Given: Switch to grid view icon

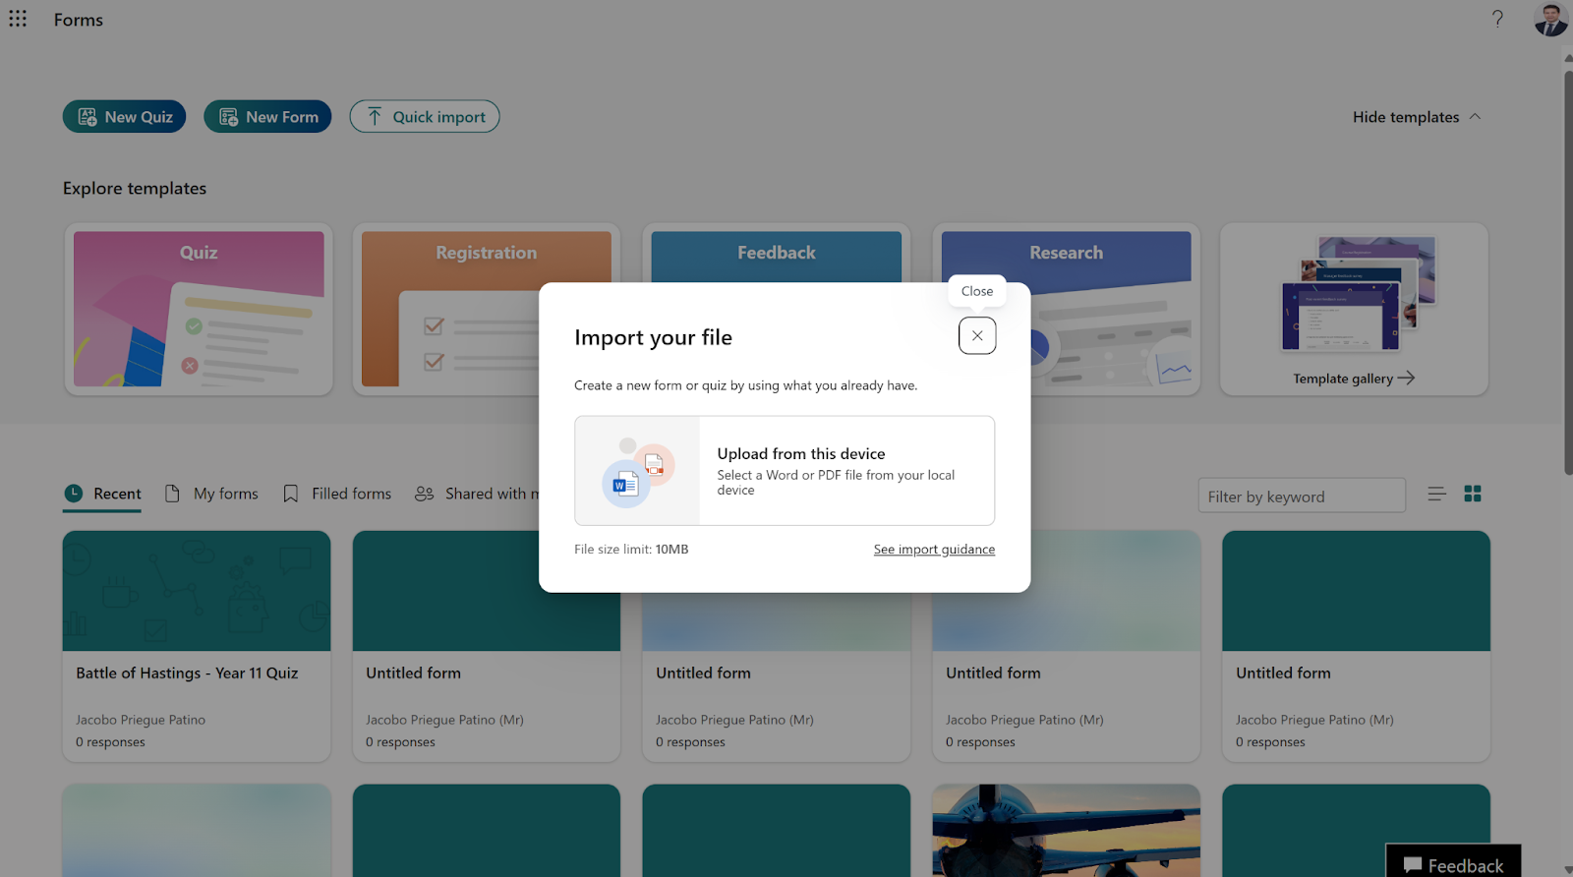Looking at the screenshot, I should (x=1473, y=494).
